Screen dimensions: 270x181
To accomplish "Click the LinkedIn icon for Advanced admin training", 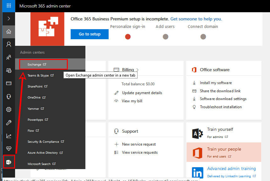I will pyautogui.click(x=198, y=172).
